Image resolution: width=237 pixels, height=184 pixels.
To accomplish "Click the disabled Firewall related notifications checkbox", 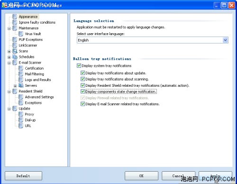I will point(82,98).
